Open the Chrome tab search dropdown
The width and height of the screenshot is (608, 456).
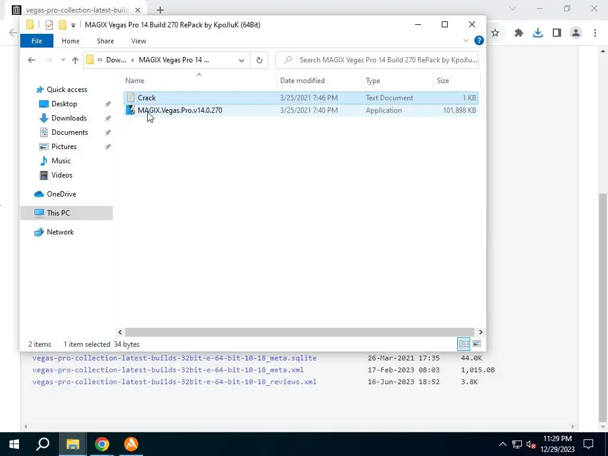point(512,8)
